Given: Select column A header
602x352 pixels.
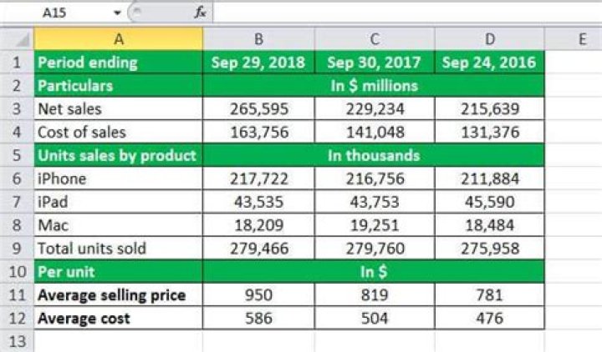Looking at the screenshot, I should 118,38.
